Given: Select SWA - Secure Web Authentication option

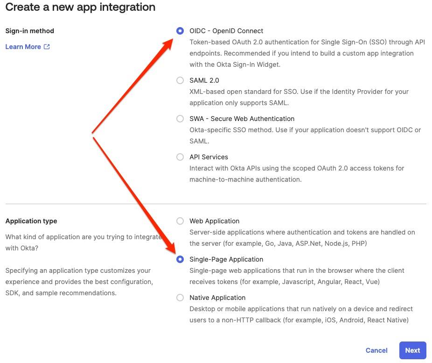Looking at the screenshot, I should [180, 119].
